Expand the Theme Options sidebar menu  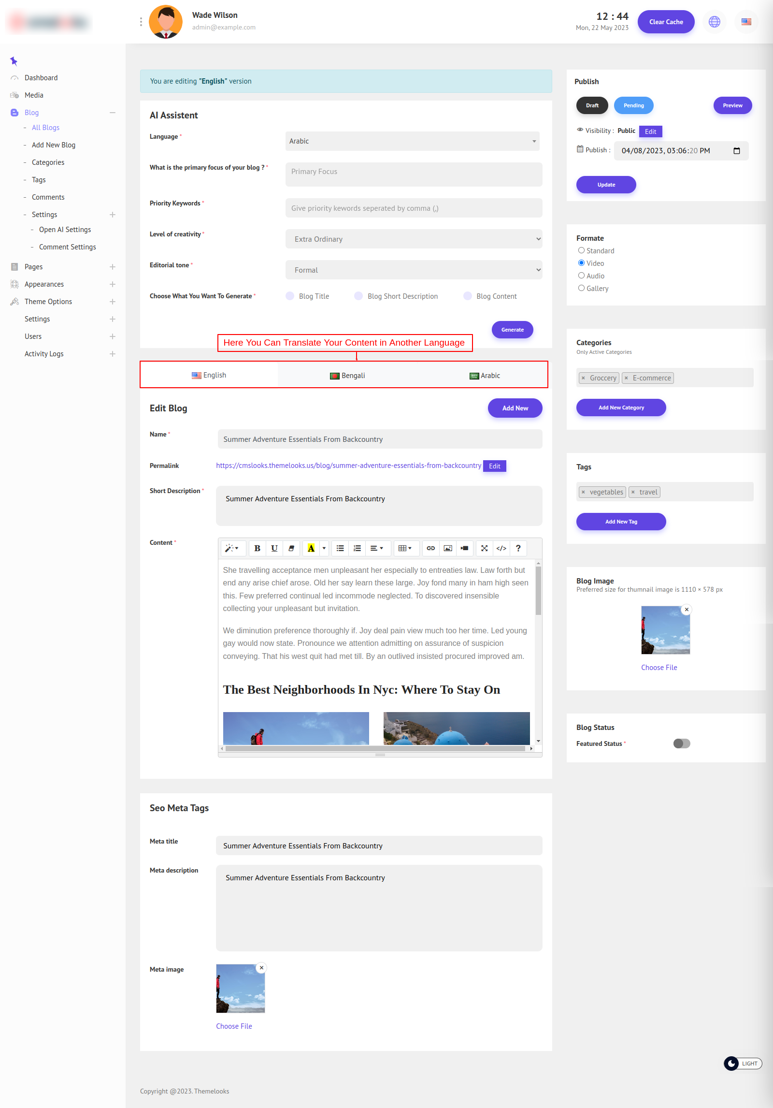(x=112, y=302)
